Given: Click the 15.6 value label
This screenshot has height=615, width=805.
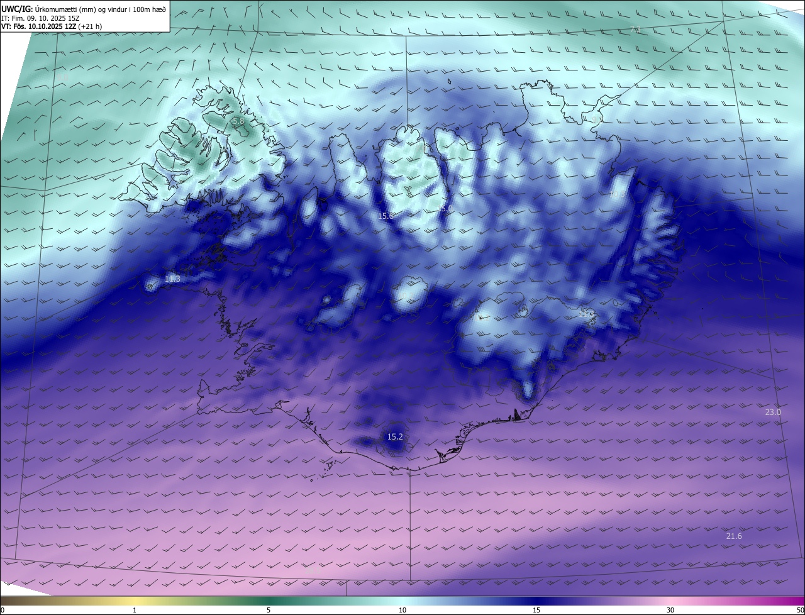Looking at the screenshot, I should 386,216.
